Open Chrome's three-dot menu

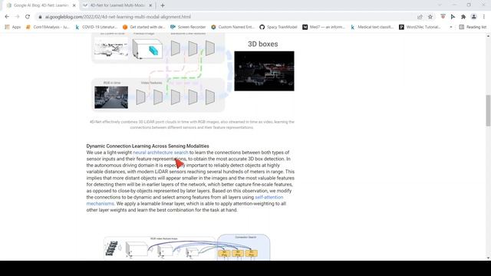(x=484, y=17)
